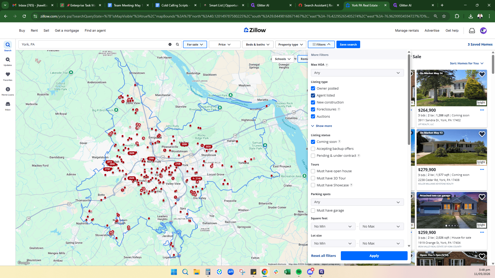Open the Price filter dropdown

tap(224, 45)
